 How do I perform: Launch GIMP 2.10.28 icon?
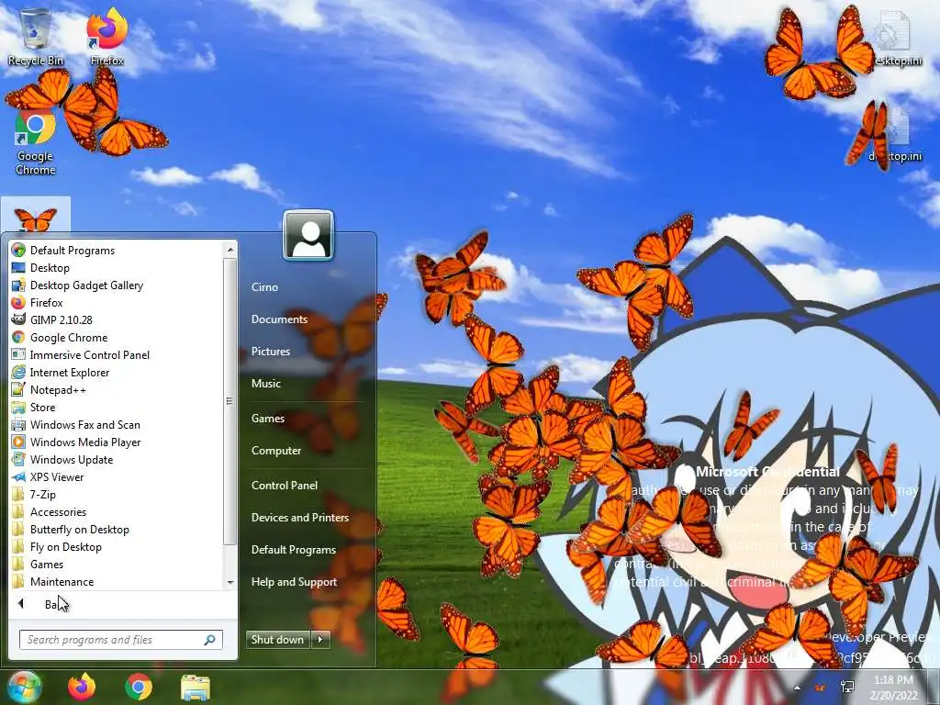18,319
